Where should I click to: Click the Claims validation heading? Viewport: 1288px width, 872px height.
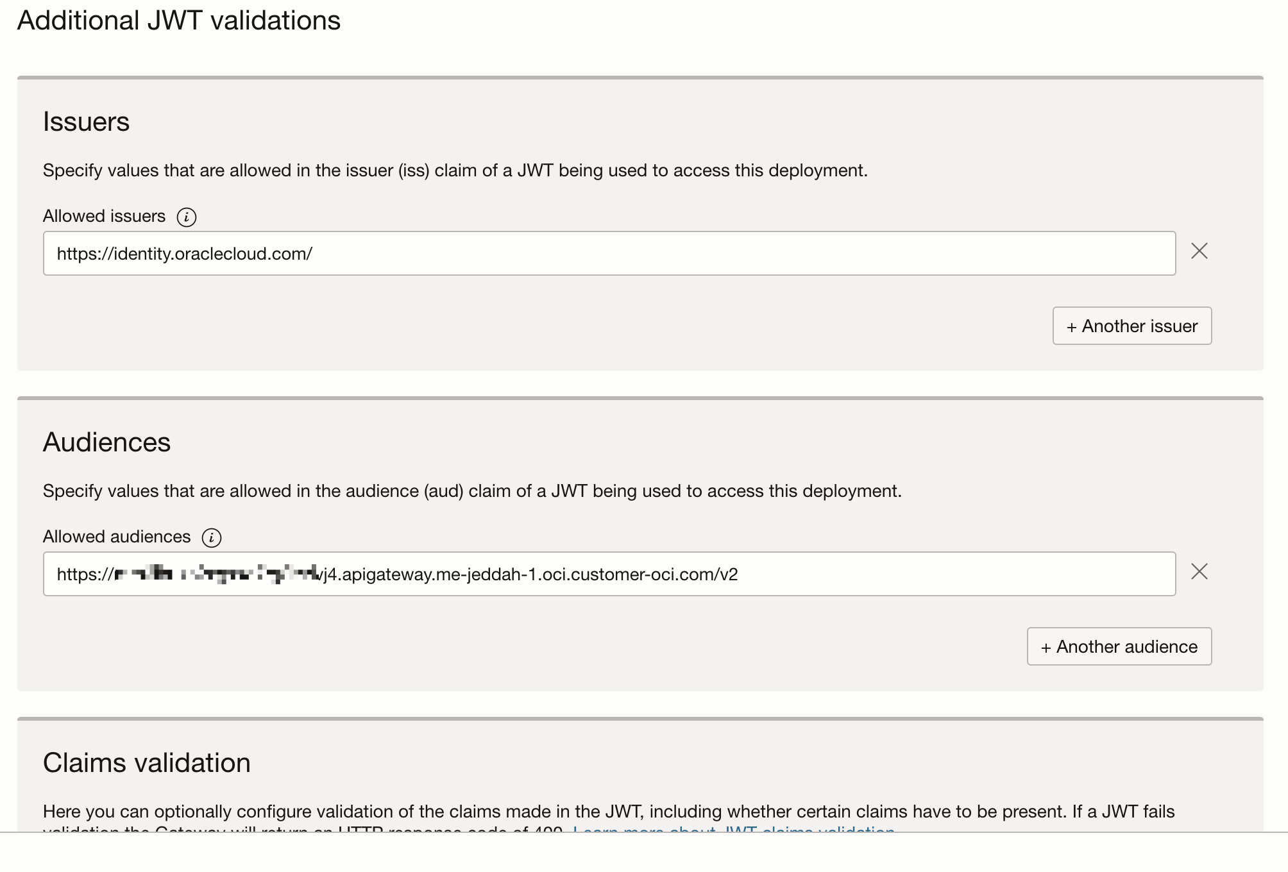point(146,763)
